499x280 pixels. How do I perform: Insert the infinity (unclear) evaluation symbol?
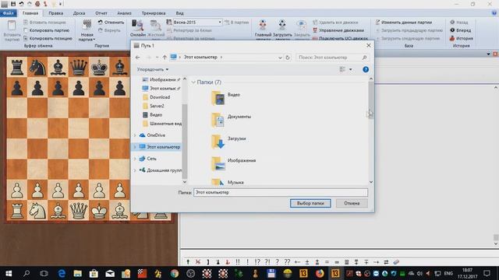tap(337, 262)
